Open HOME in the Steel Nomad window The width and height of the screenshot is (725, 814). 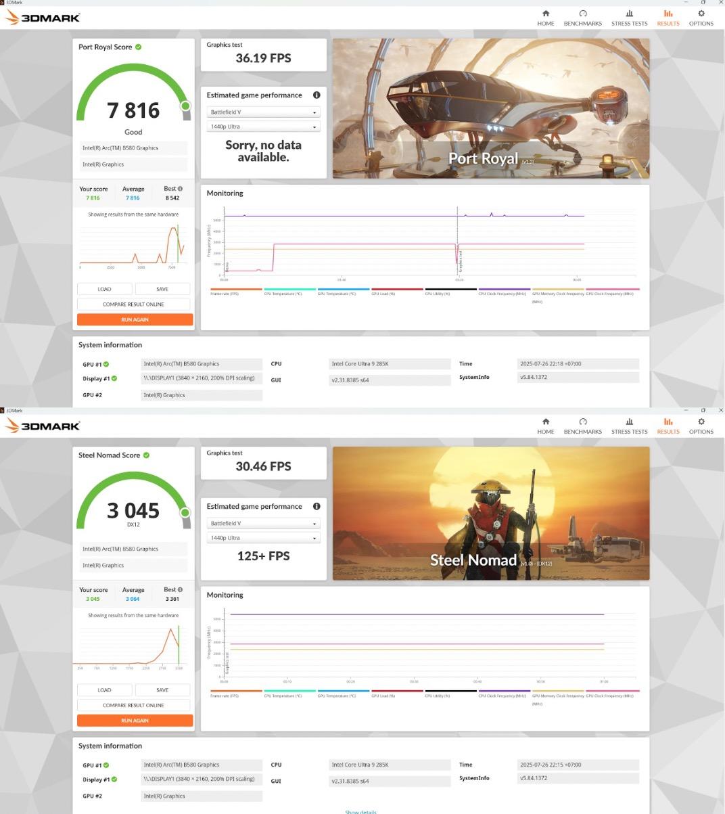(546, 426)
